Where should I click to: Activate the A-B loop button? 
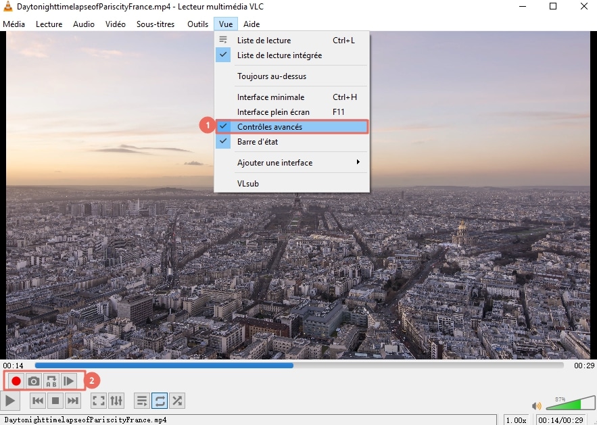51,381
